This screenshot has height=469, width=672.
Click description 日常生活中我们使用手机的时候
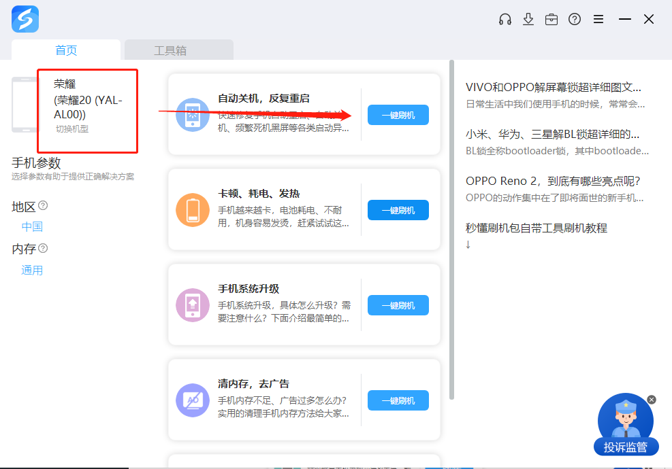[555, 104]
